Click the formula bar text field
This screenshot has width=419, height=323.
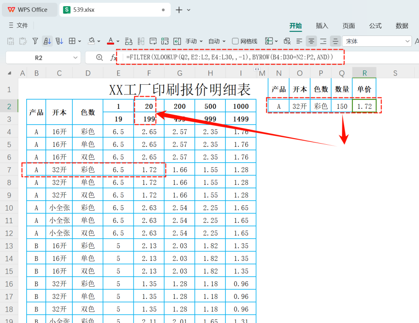coord(270,57)
